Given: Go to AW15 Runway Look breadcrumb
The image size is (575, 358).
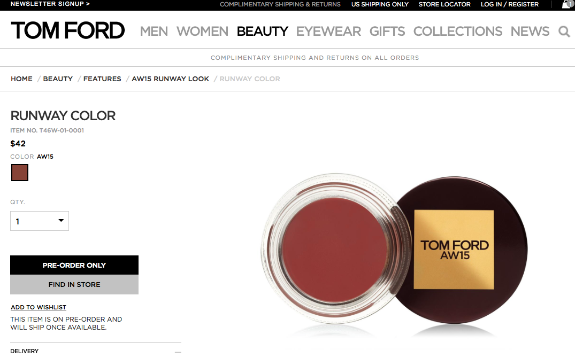Looking at the screenshot, I should 171,79.
